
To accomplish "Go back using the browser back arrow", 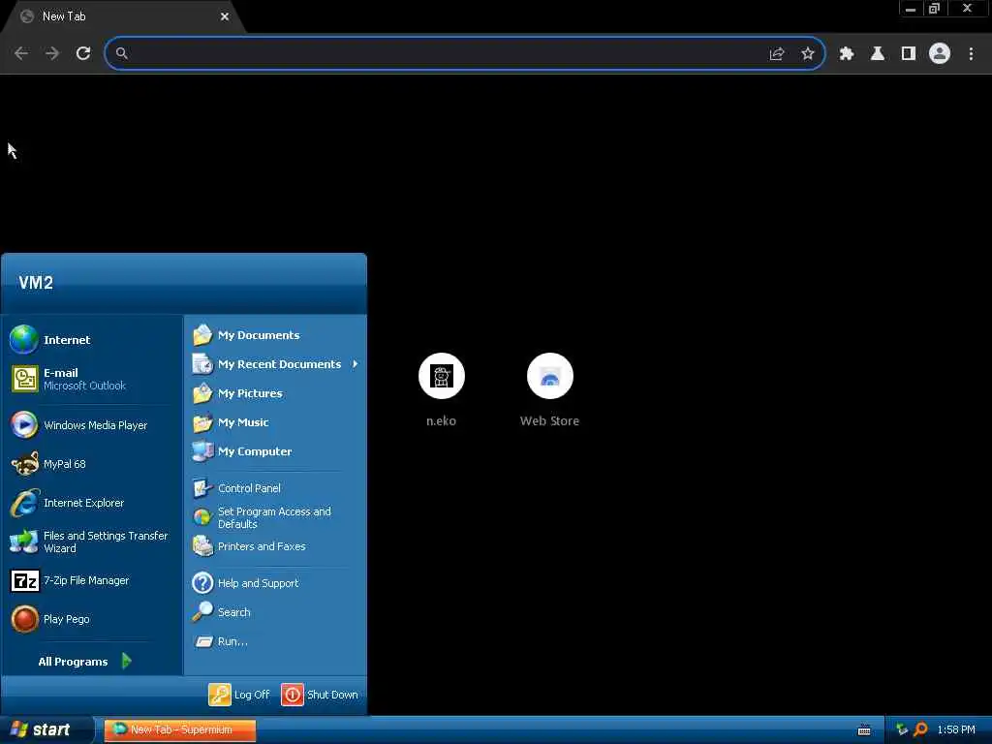I will point(21,53).
